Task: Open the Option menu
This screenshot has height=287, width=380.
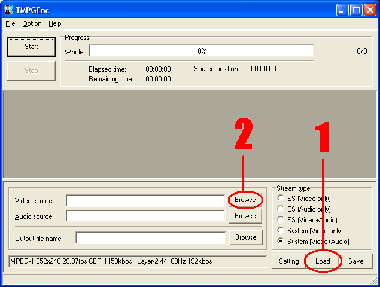Action: point(32,23)
